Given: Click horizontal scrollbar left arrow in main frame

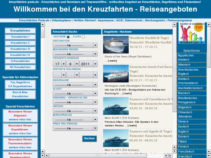Looking at the screenshot, I should pos(47,156).
